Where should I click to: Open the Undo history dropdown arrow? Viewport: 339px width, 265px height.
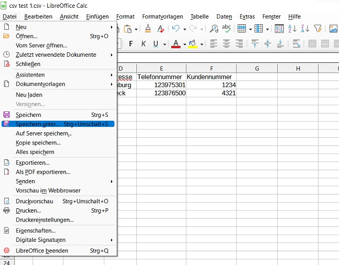tap(184, 29)
